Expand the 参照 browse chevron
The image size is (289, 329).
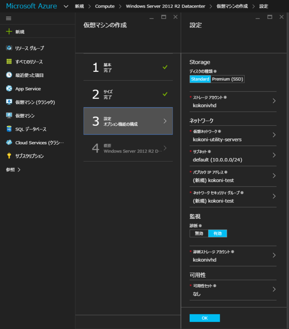click(x=19, y=169)
